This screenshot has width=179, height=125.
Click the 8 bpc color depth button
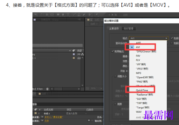[40, 89]
